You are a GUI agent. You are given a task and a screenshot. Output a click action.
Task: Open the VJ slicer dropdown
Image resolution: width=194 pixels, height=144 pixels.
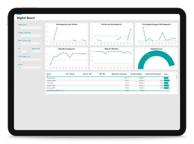coord(23,52)
